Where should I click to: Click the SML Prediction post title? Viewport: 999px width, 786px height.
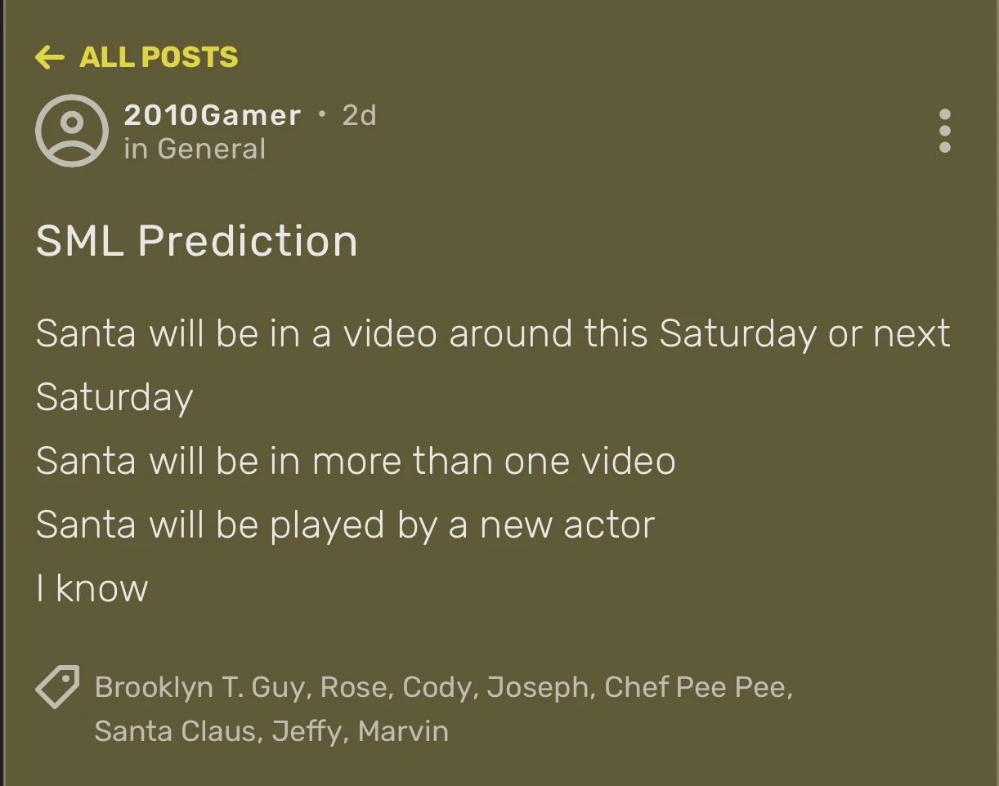[x=197, y=242]
